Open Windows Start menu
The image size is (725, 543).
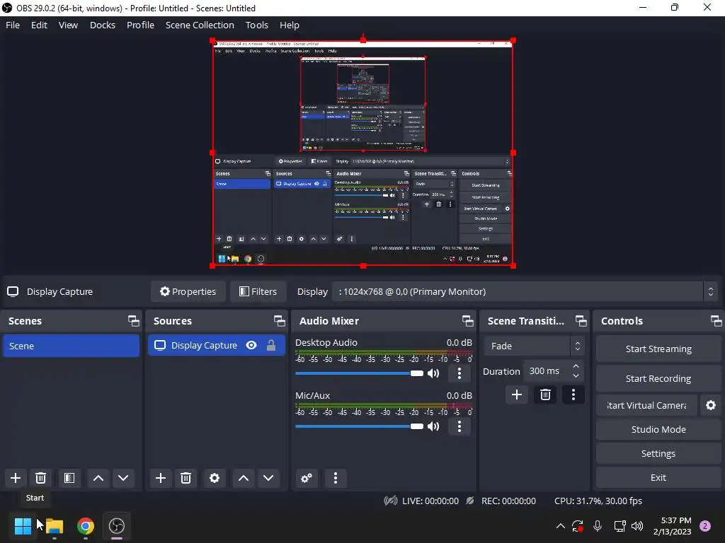(23, 526)
